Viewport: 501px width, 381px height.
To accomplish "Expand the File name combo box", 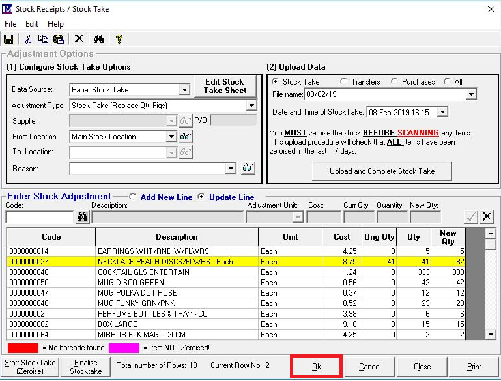I will tap(471, 95).
